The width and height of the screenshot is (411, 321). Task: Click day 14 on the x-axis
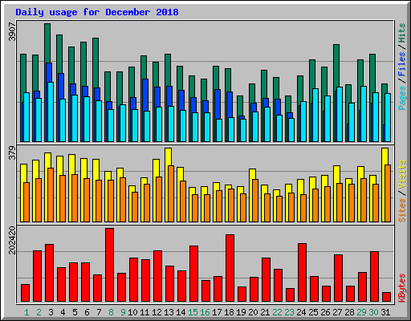click(181, 312)
